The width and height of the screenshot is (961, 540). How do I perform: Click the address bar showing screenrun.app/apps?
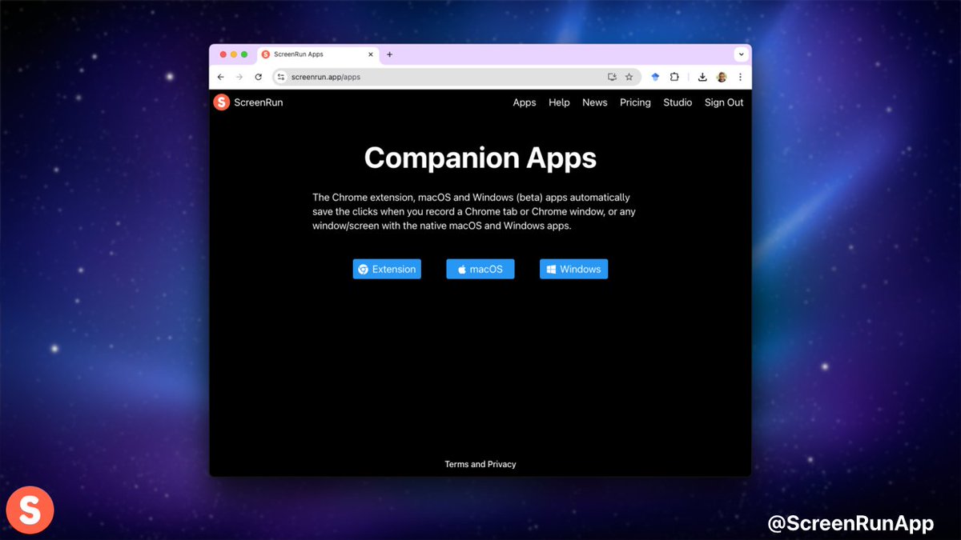(x=456, y=77)
